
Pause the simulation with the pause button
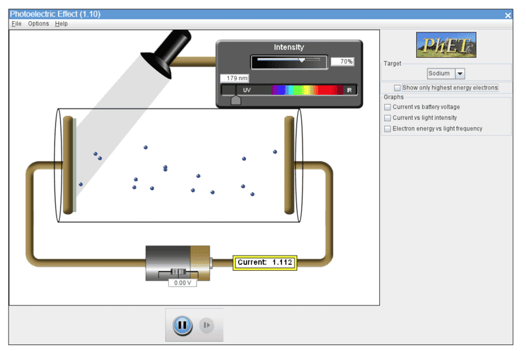(x=182, y=325)
